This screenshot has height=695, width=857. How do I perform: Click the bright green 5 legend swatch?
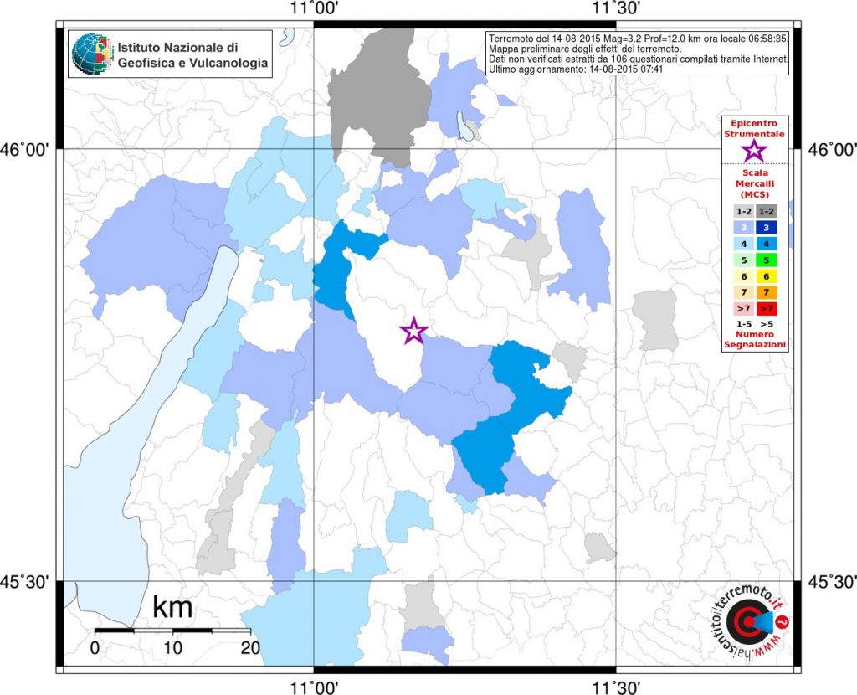click(x=767, y=260)
